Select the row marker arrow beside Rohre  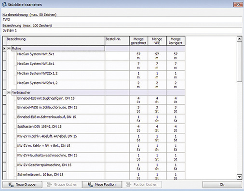pos(4,49)
